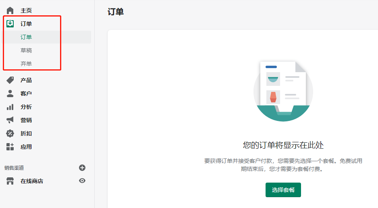
Task: Click the orders illustration image
Action: pos(283,92)
